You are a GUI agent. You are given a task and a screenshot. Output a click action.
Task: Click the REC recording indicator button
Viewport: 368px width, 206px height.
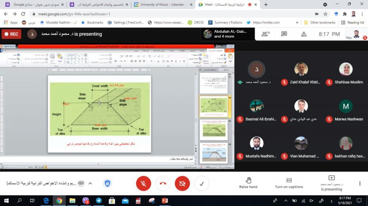coord(11,34)
